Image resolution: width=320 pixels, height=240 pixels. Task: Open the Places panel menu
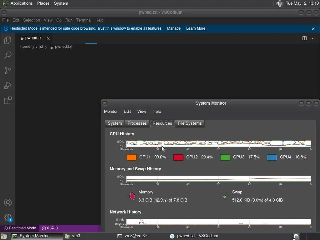pos(43,3)
